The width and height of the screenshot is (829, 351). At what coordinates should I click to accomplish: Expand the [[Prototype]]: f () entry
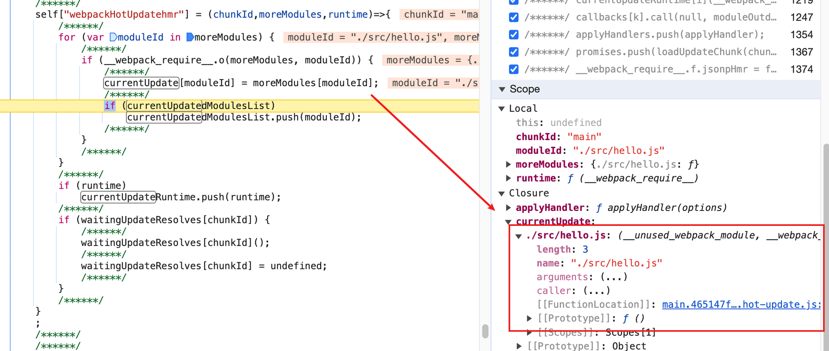529,318
